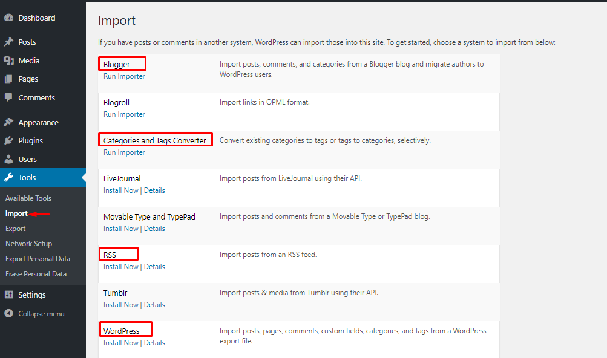This screenshot has width=607, height=358.
Task: Open the Dashboard icon in sidebar
Action: [8, 18]
